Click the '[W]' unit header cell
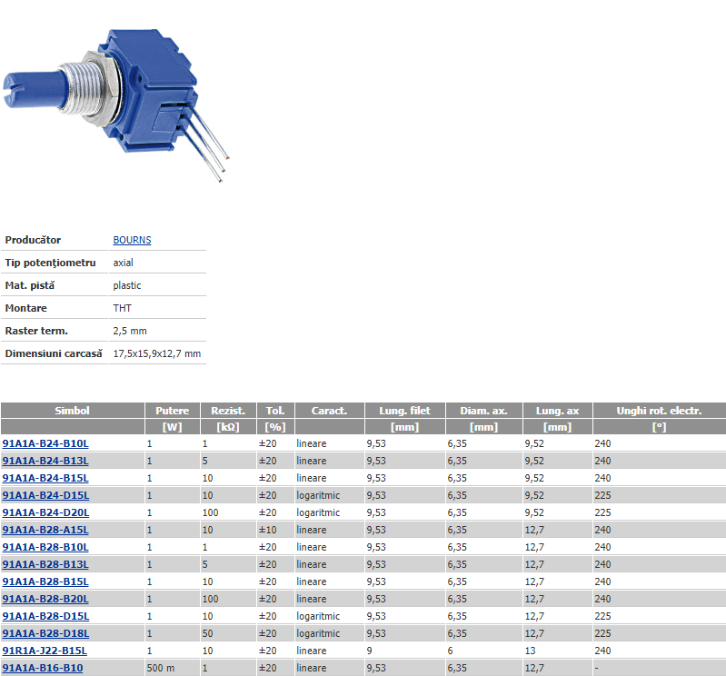 point(173,427)
